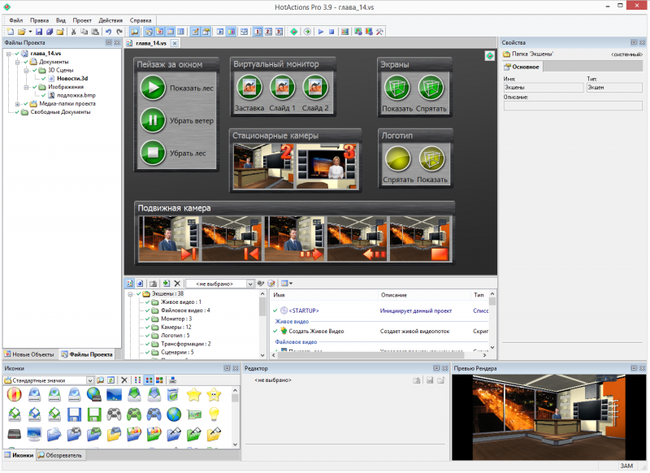Click the diamond icon in the canvas top-right corner
The width and height of the screenshot is (650, 473).
pos(490,55)
